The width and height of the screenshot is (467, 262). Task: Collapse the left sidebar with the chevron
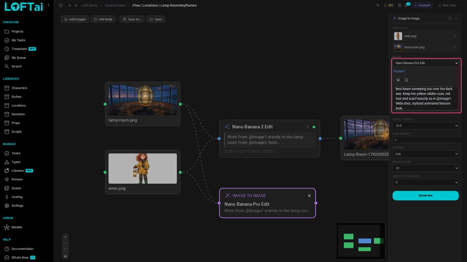[49, 5]
